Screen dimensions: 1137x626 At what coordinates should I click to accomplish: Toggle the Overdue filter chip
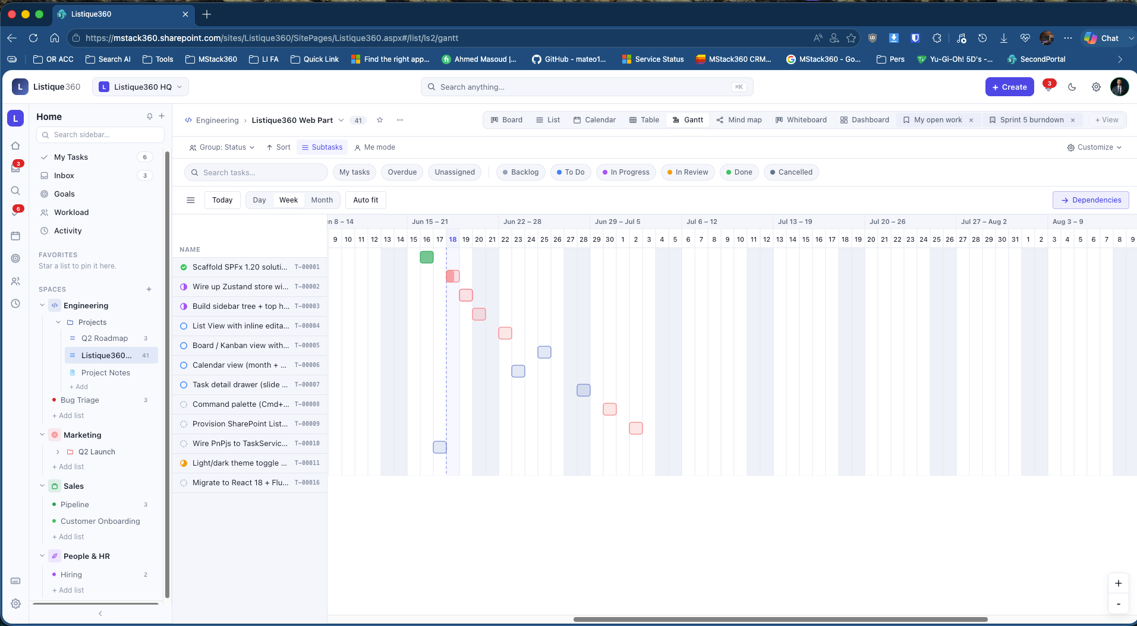click(x=402, y=172)
